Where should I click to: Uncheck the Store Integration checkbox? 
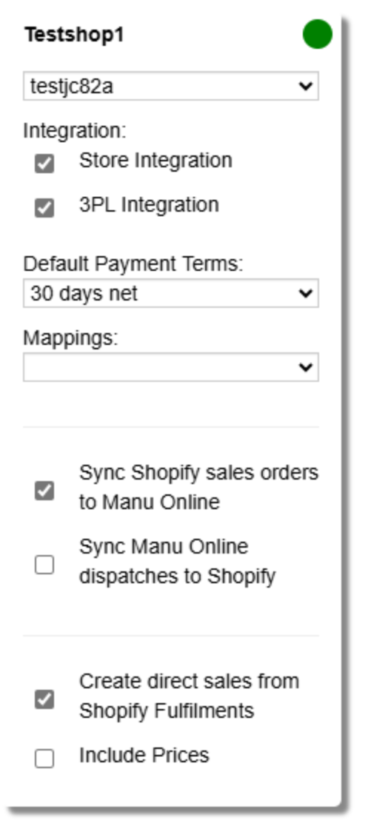(x=44, y=164)
